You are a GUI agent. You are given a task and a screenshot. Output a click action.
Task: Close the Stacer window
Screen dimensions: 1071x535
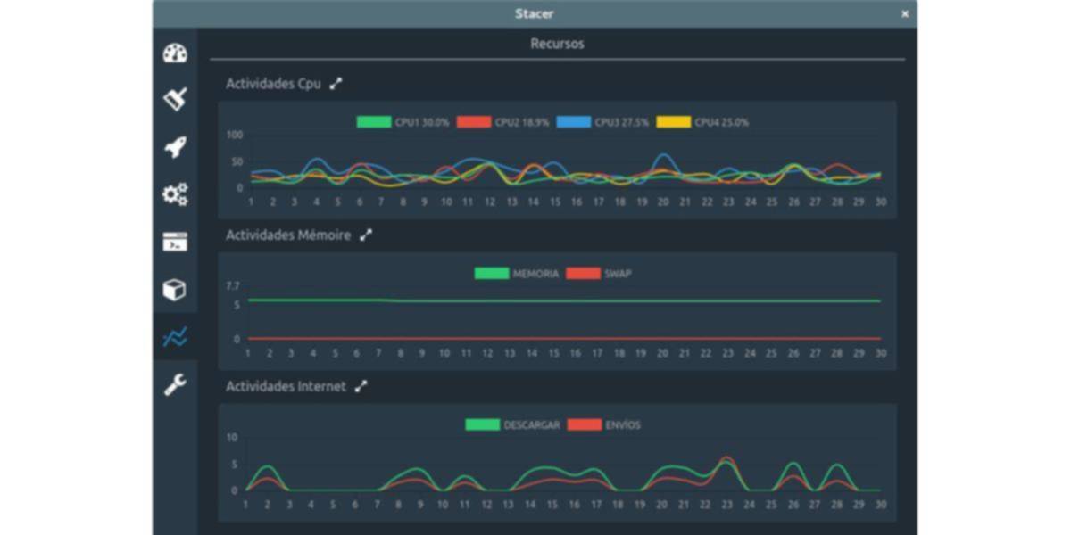(905, 14)
